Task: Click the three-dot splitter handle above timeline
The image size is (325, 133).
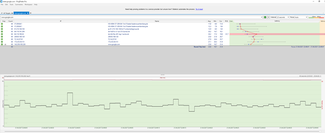Action: click(163, 74)
